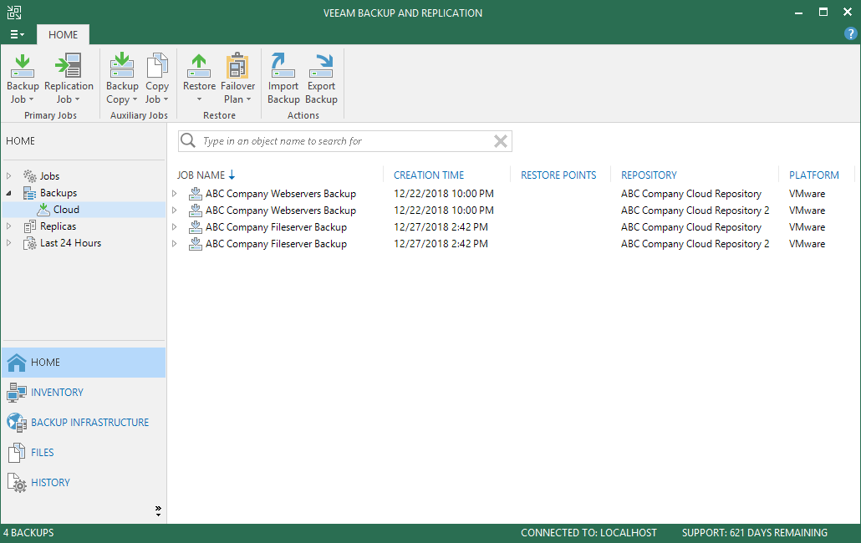The height and width of the screenshot is (543, 861).
Task: Expand Webservers Backup row for Cloud Repository 2
Action: 174,210
